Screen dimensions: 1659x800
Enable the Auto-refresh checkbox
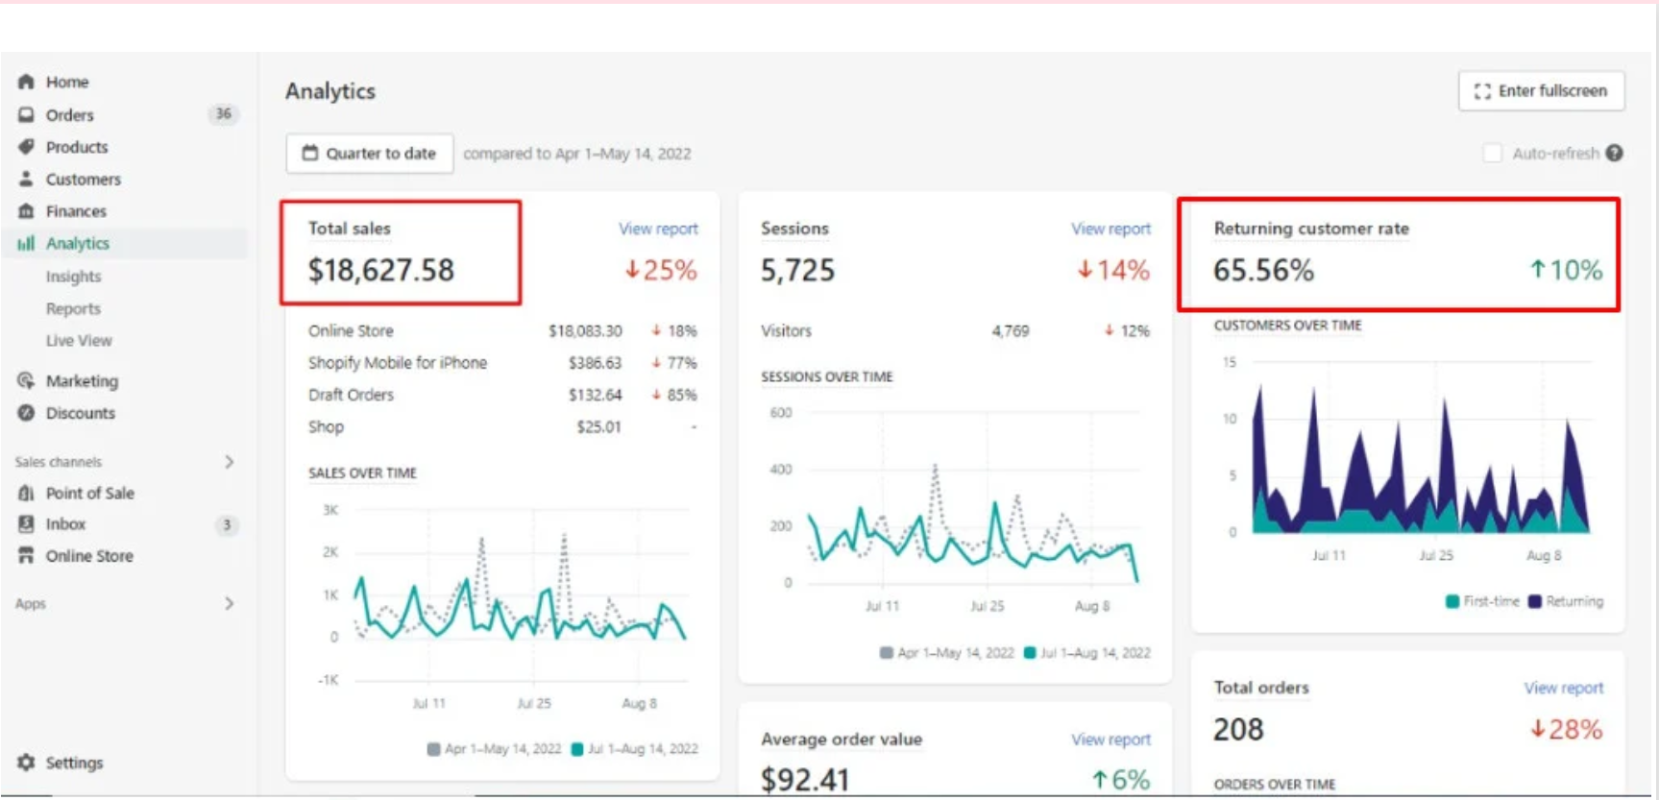(x=1492, y=153)
